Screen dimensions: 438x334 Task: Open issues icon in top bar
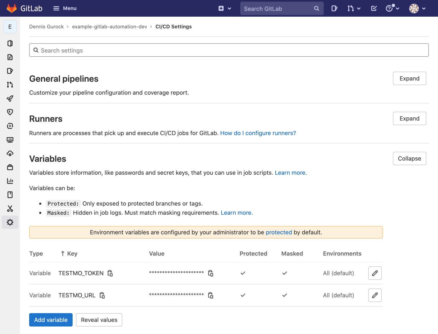tap(334, 8)
